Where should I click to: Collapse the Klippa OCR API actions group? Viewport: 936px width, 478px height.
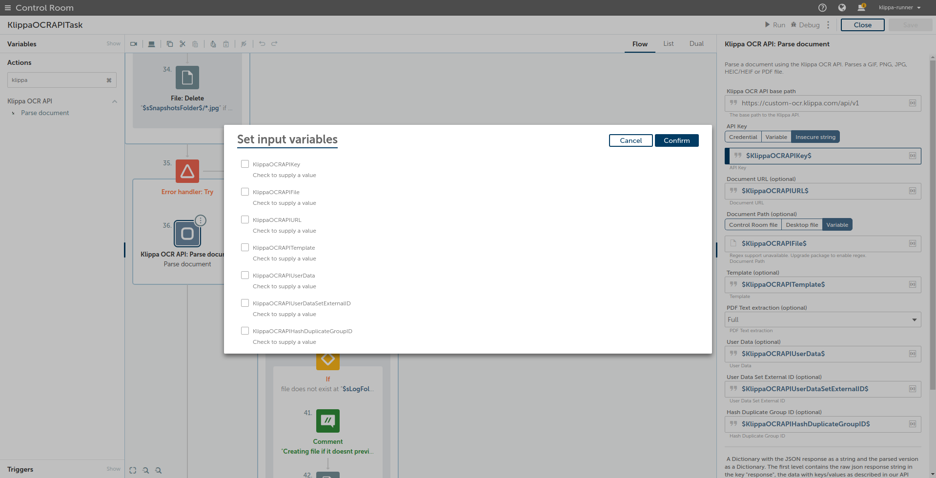click(x=115, y=101)
